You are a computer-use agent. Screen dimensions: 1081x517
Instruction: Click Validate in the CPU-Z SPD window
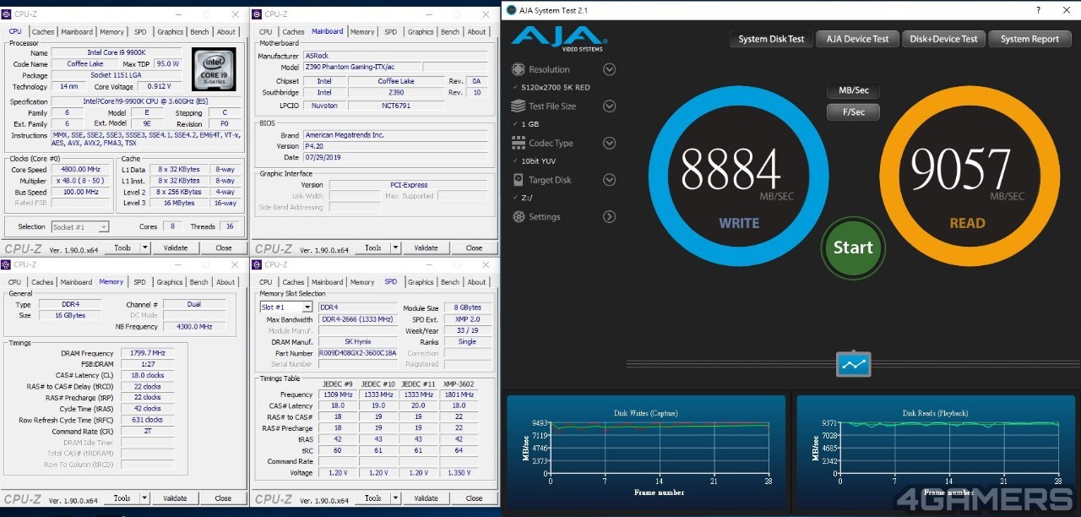click(426, 498)
